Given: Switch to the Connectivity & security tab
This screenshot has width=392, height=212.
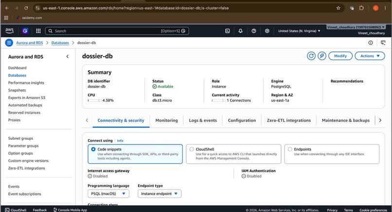Looking at the screenshot, I should click(x=121, y=120).
